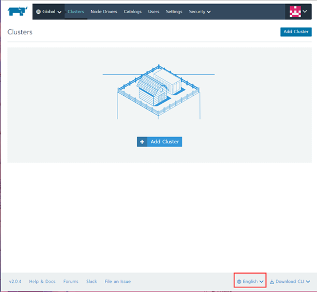The width and height of the screenshot is (317, 292).
Task: Click the top-right Add Cluster button
Action: (x=296, y=32)
